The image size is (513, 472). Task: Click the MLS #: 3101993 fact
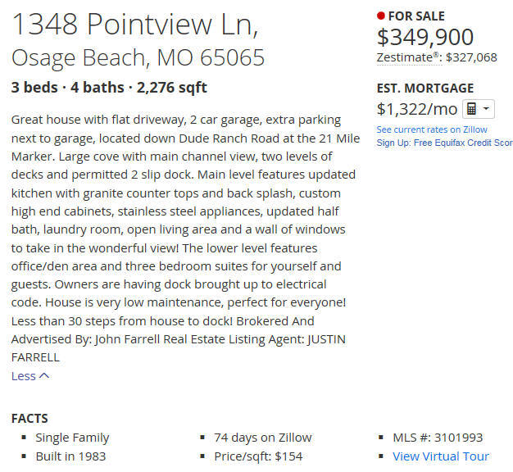click(x=438, y=438)
